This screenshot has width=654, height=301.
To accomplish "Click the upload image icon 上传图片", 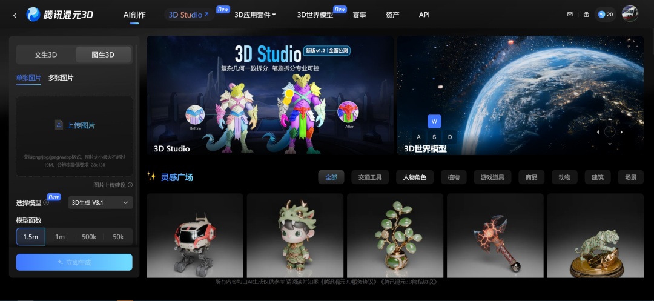I will pyautogui.click(x=59, y=125).
